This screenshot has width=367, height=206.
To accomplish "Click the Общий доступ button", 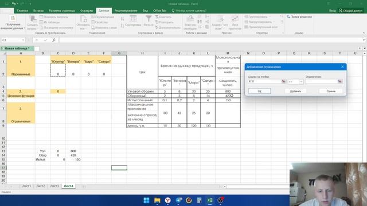I will click(x=350, y=10).
